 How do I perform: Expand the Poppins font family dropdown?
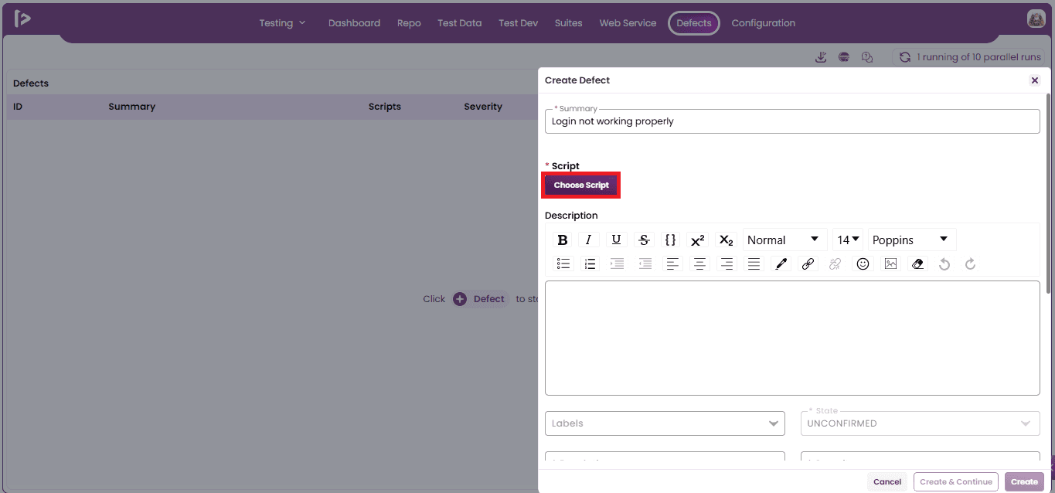click(912, 240)
